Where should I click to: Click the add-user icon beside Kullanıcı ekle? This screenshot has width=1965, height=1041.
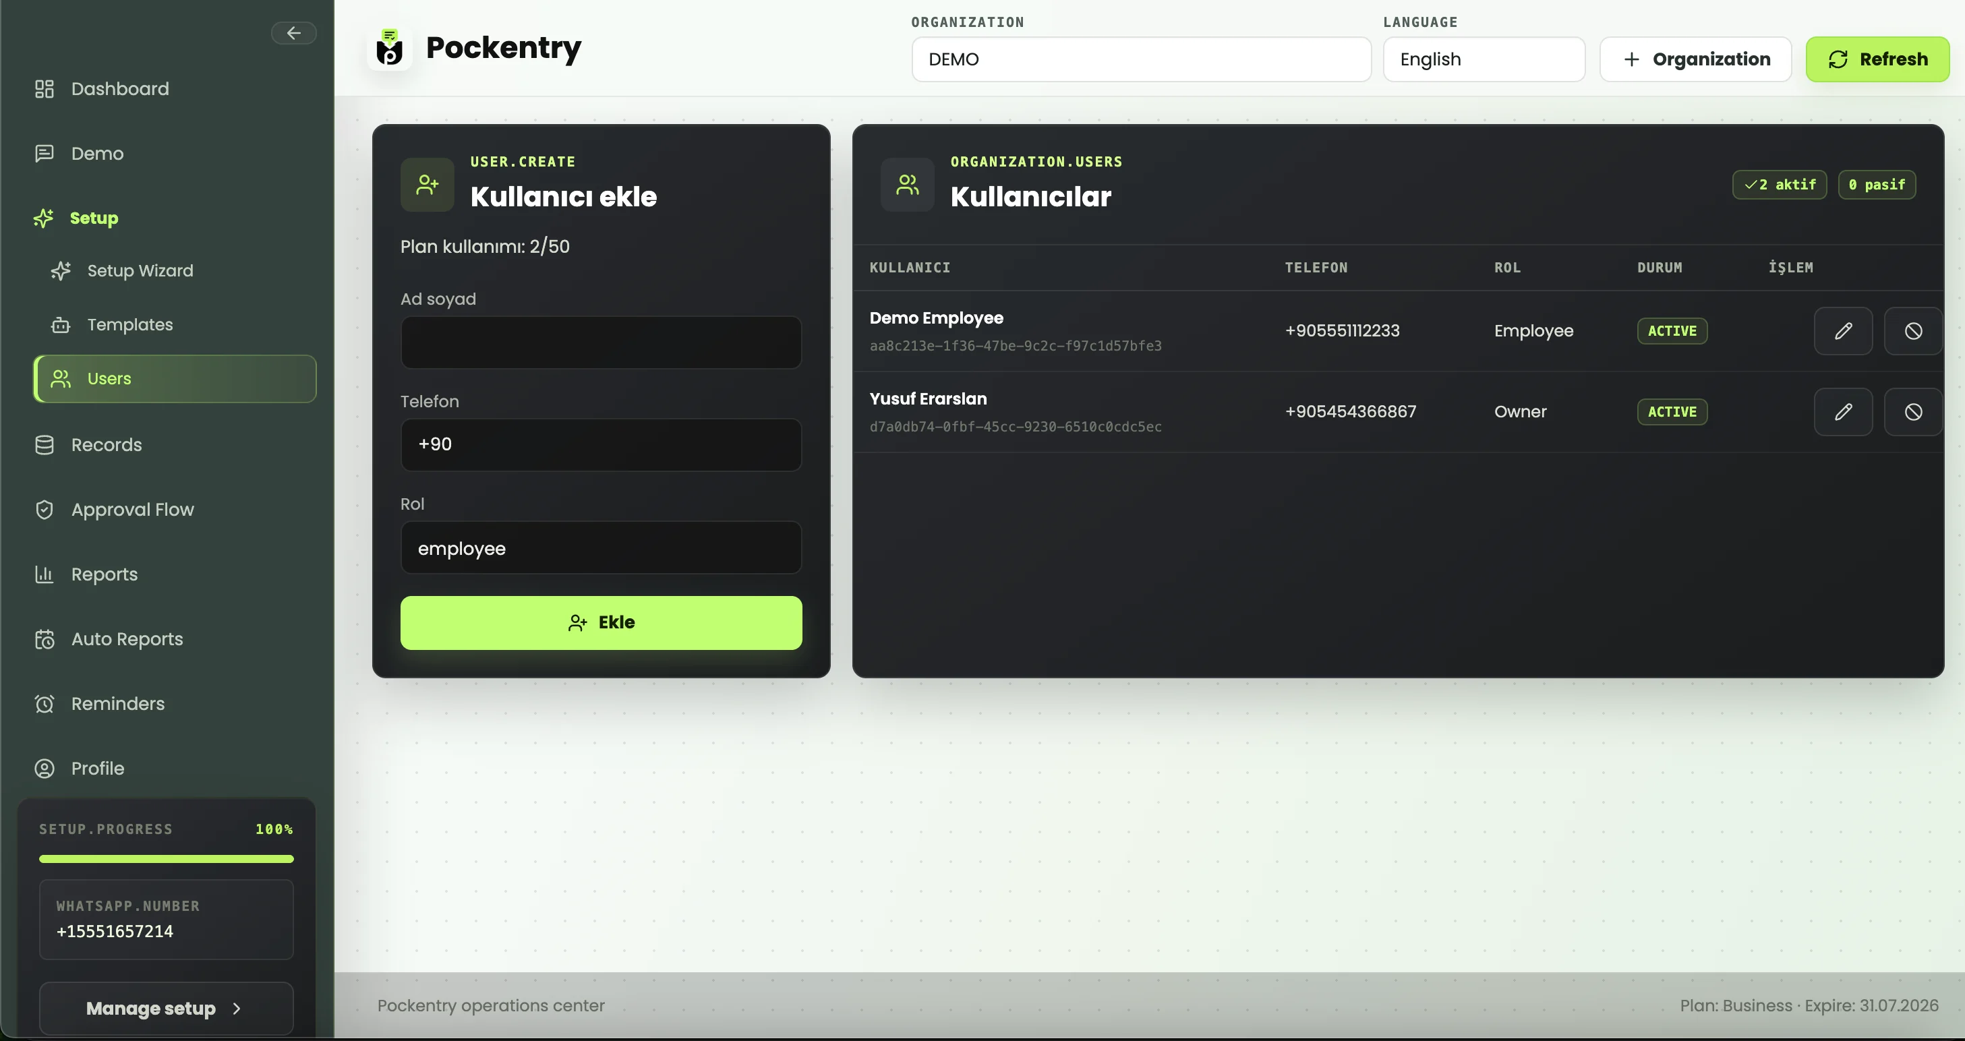(x=427, y=185)
